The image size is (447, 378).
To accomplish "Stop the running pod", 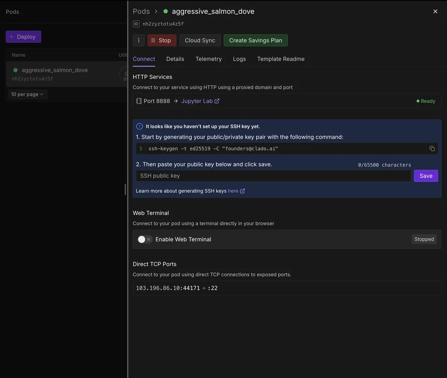I will (x=161, y=40).
